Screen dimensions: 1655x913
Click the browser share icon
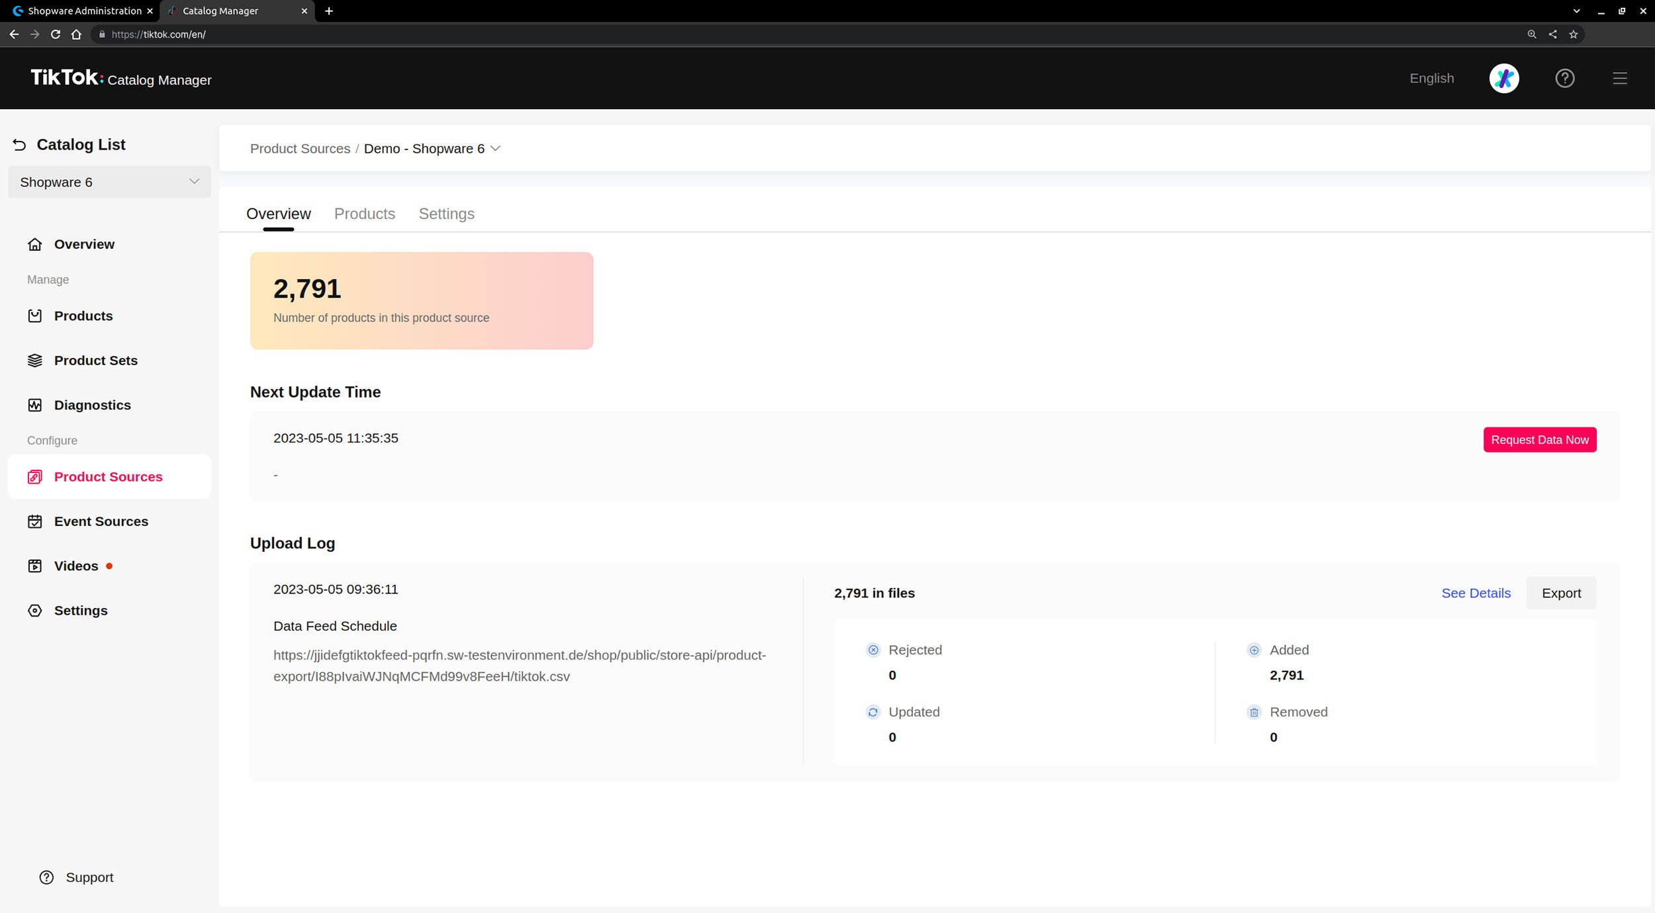click(x=1552, y=34)
